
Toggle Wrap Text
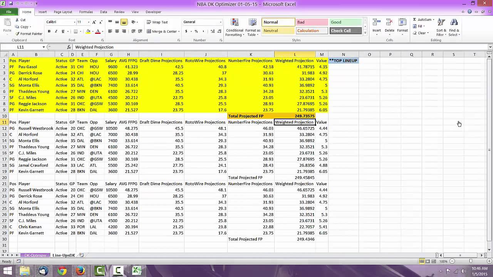tap(157, 22)
